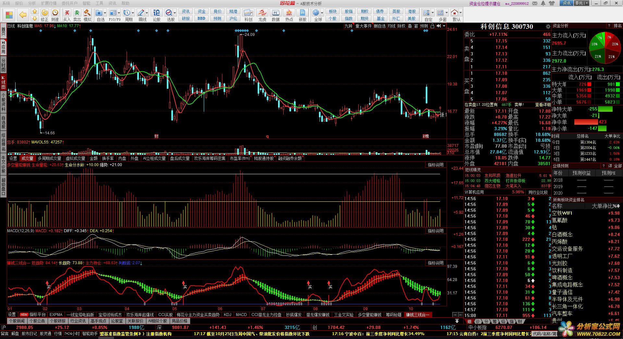Toggle 除权 ex-rights adjustment
The image size is (623, 339).
pyautogui.click(x=402, y=26)
